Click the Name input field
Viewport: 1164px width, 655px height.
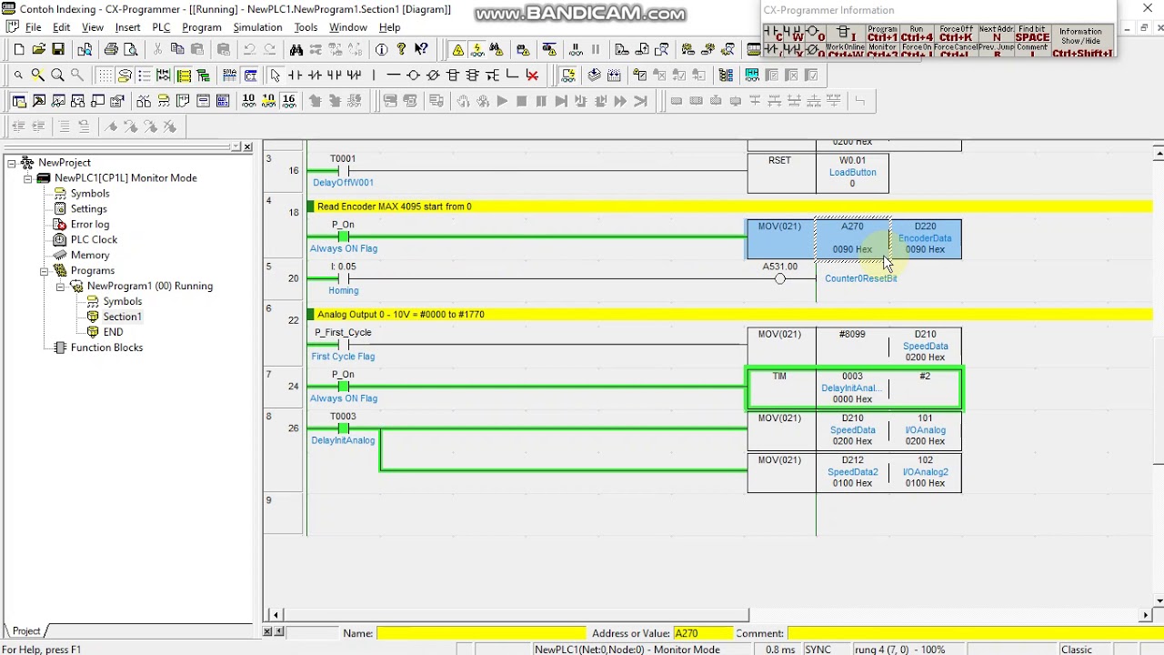[481, 633]
